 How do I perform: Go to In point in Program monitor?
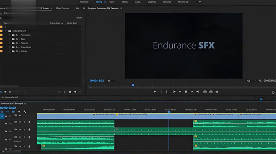click(x=174, y=91)
